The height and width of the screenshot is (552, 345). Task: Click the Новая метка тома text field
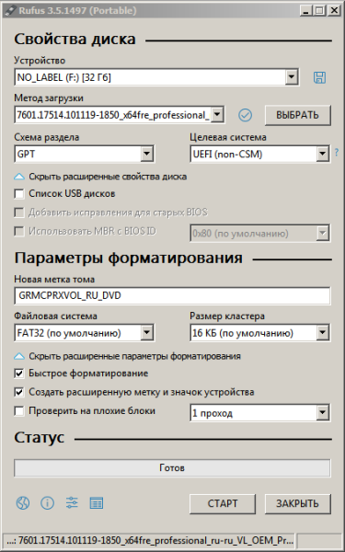172,295
